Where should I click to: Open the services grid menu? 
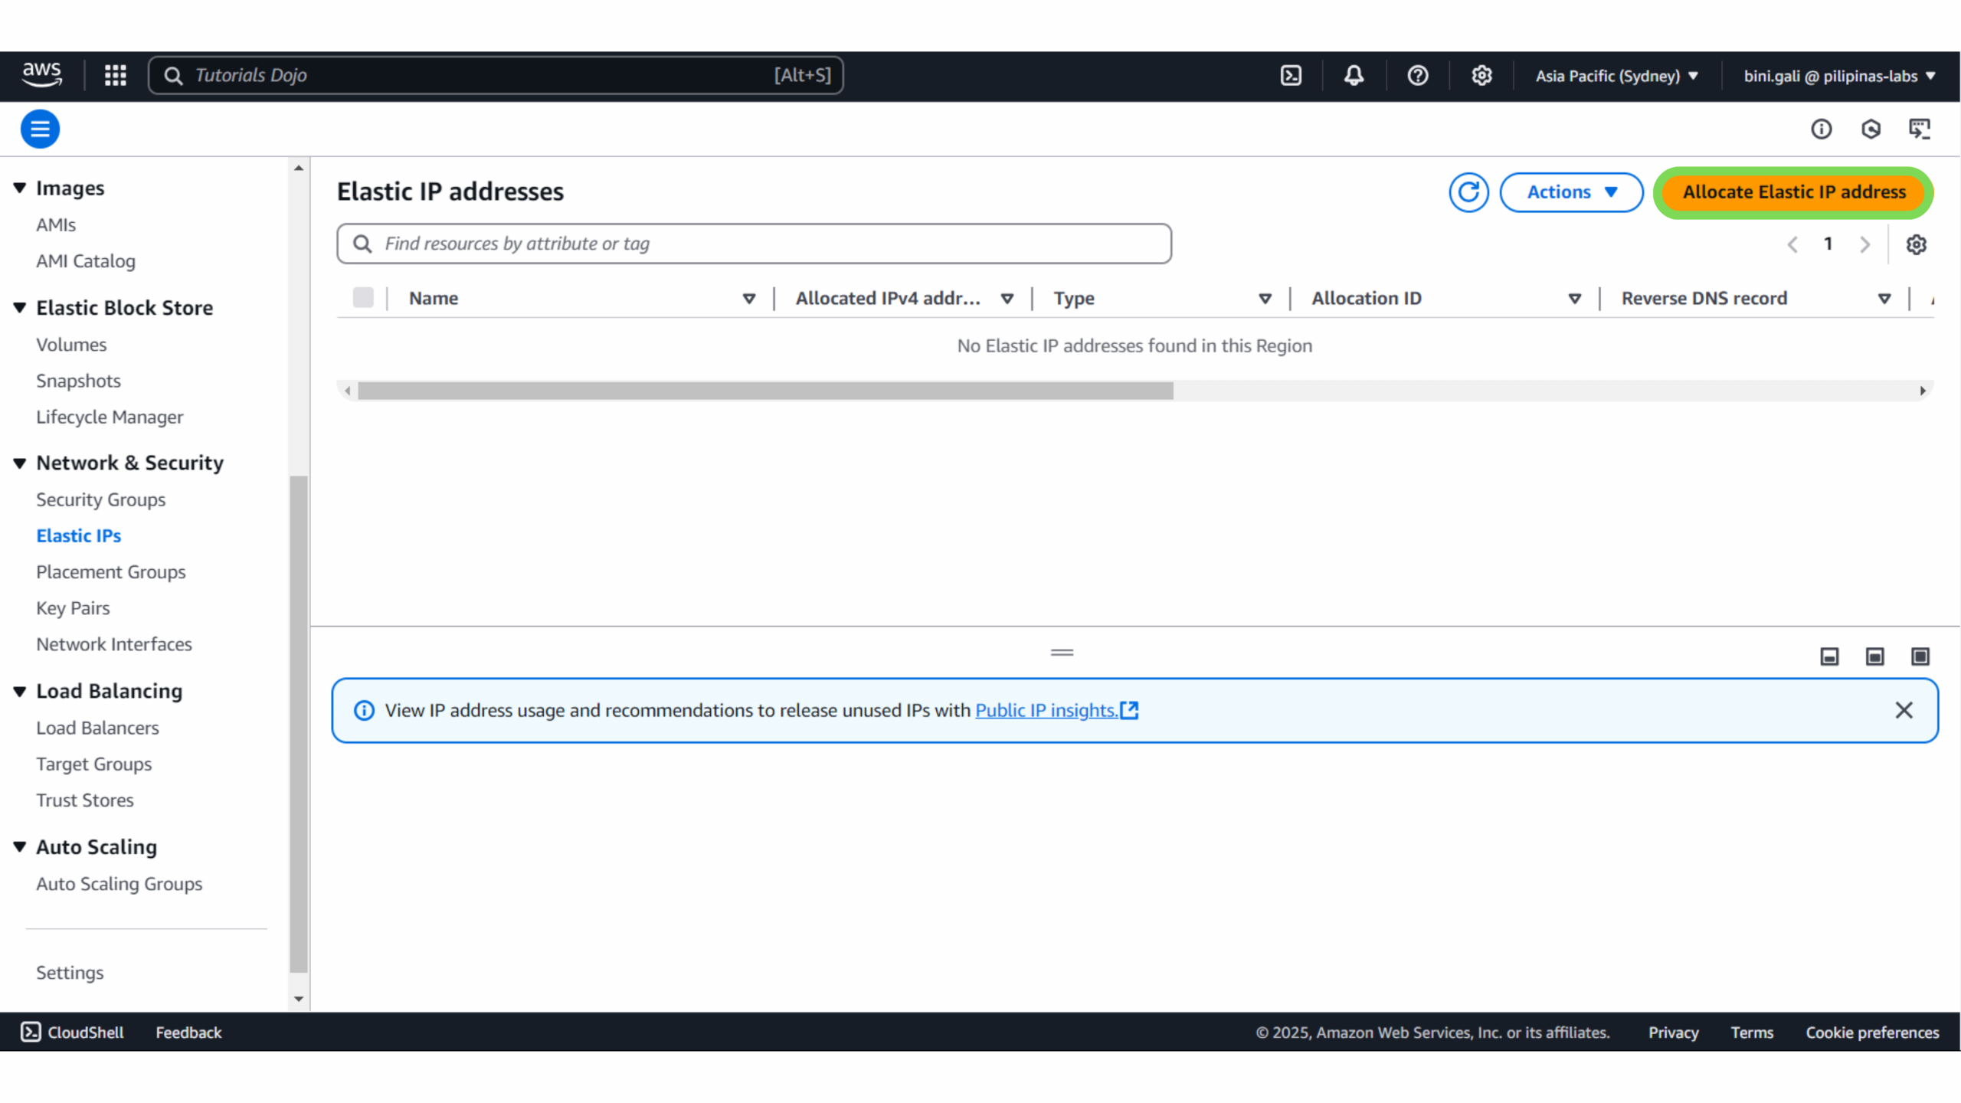click(115, 75)
